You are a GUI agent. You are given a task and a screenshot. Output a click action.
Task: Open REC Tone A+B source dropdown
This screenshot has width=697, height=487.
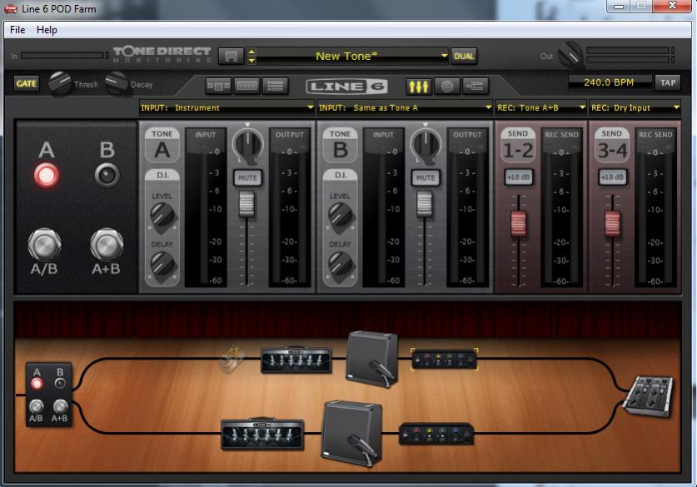(x=541, y=107)
